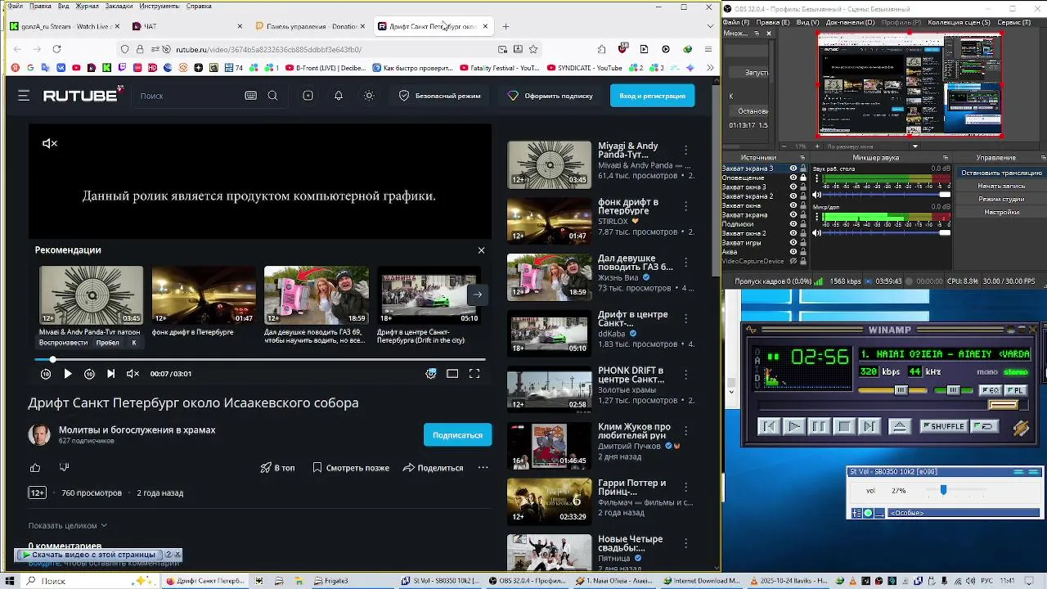Close the Рекомендации overlay
Screen dimensions: 1047x589
[x=481, y=250]
